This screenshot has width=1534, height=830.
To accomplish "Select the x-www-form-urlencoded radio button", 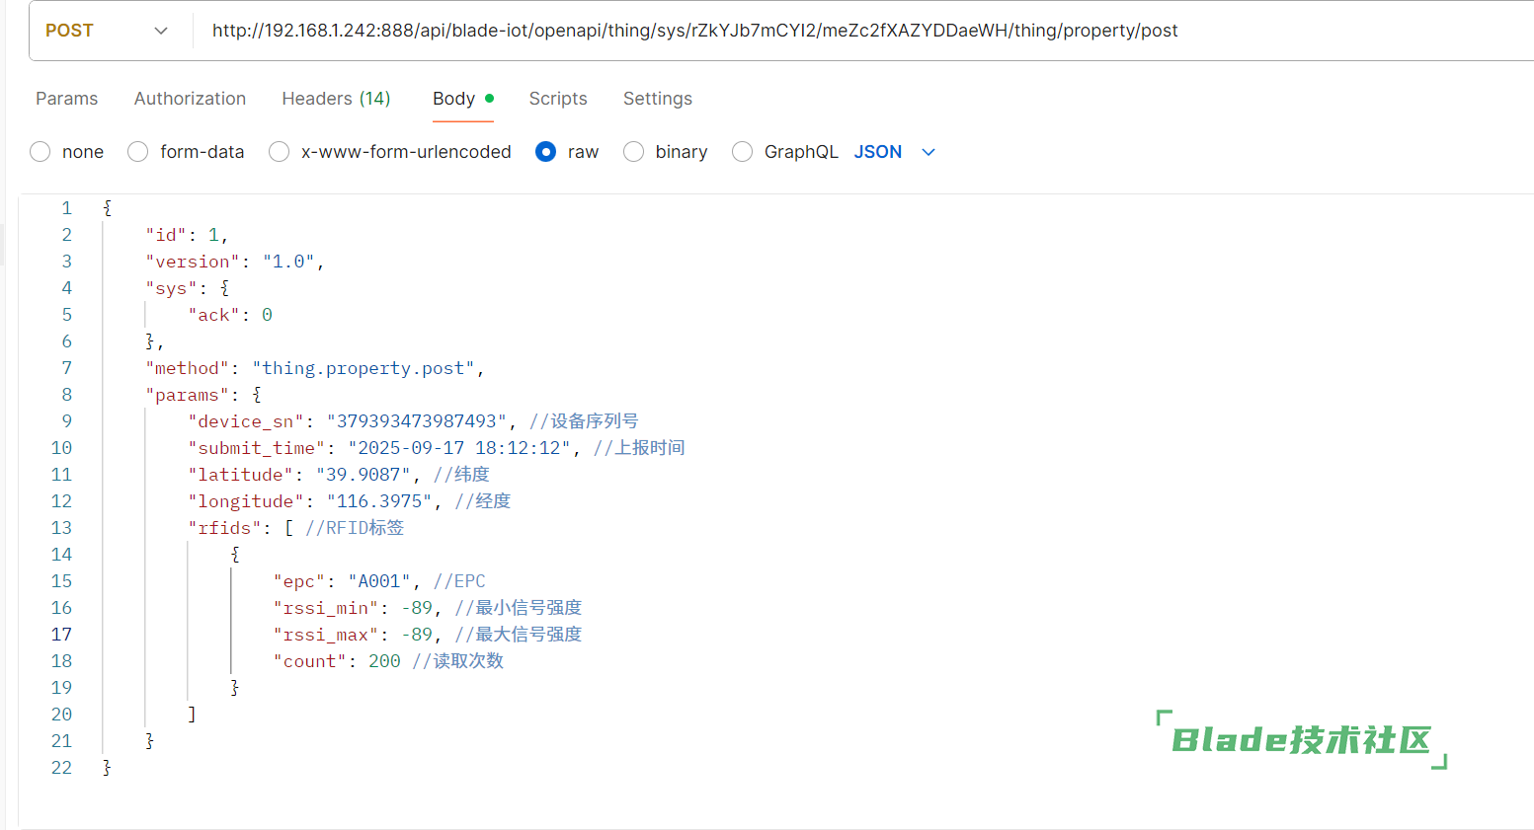I will point(280,152).
